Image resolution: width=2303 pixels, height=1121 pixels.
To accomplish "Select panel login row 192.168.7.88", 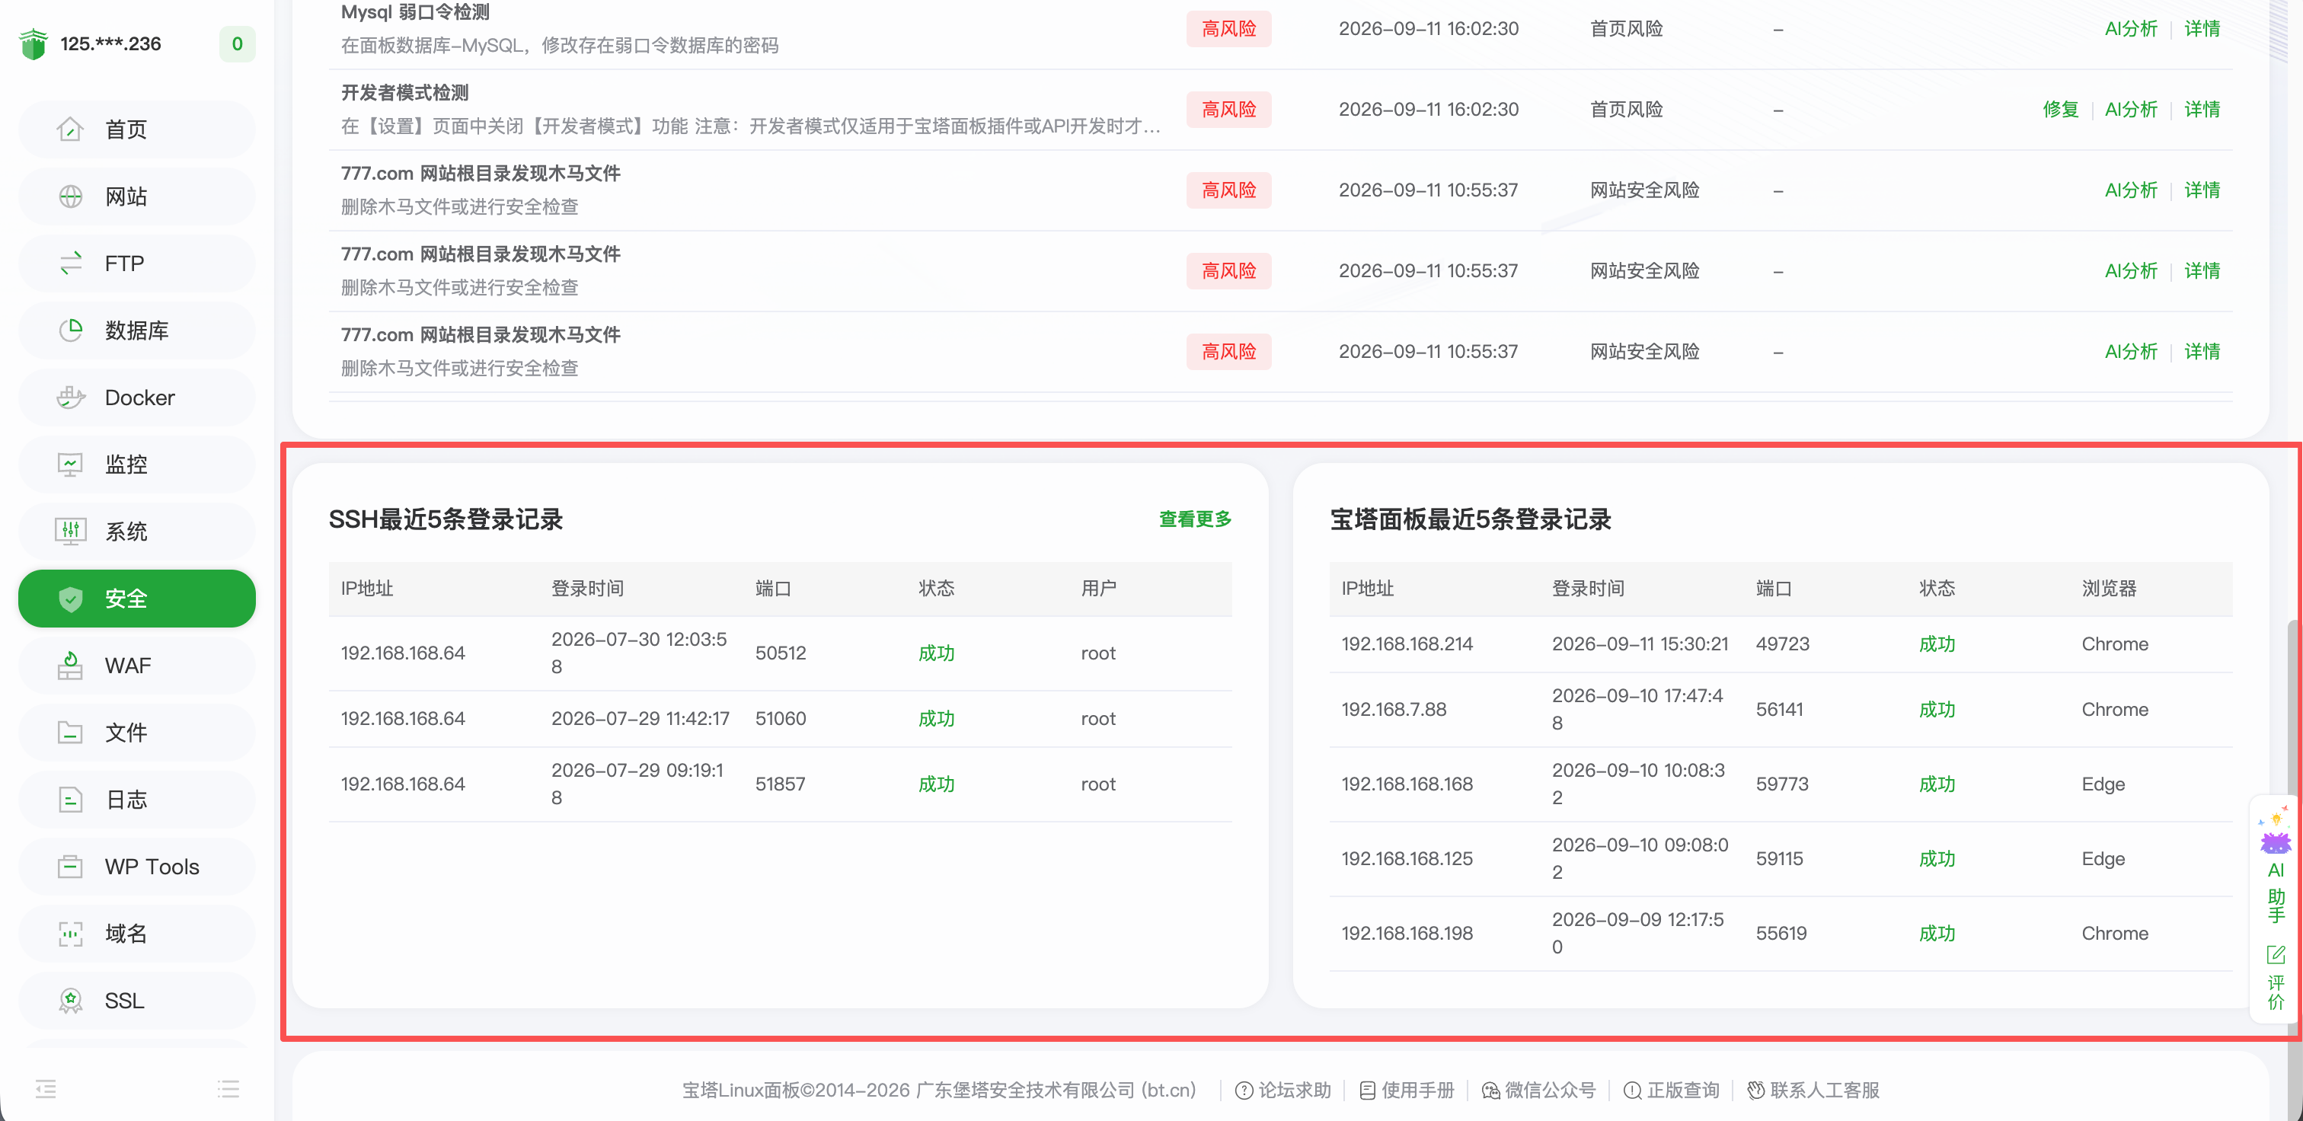I will click(1781, 709).
